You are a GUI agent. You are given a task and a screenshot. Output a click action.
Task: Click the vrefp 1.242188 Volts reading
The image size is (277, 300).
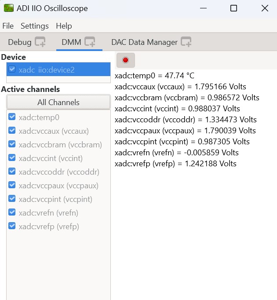[175, 164]
